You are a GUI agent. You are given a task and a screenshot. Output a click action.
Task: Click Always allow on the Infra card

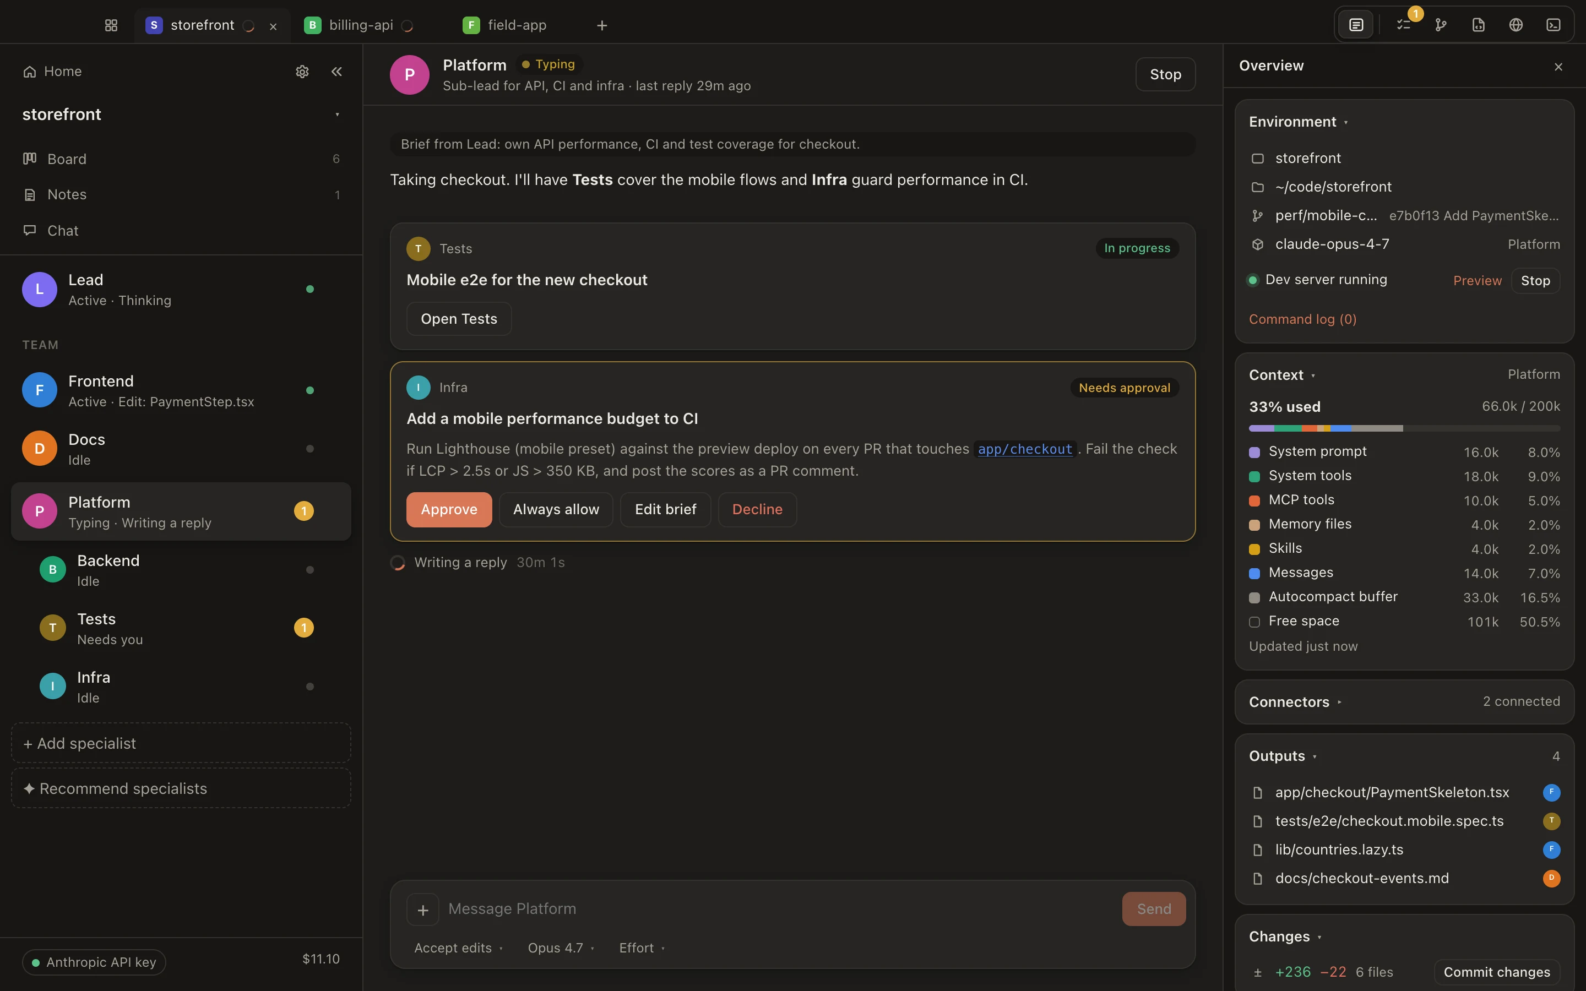556,509
